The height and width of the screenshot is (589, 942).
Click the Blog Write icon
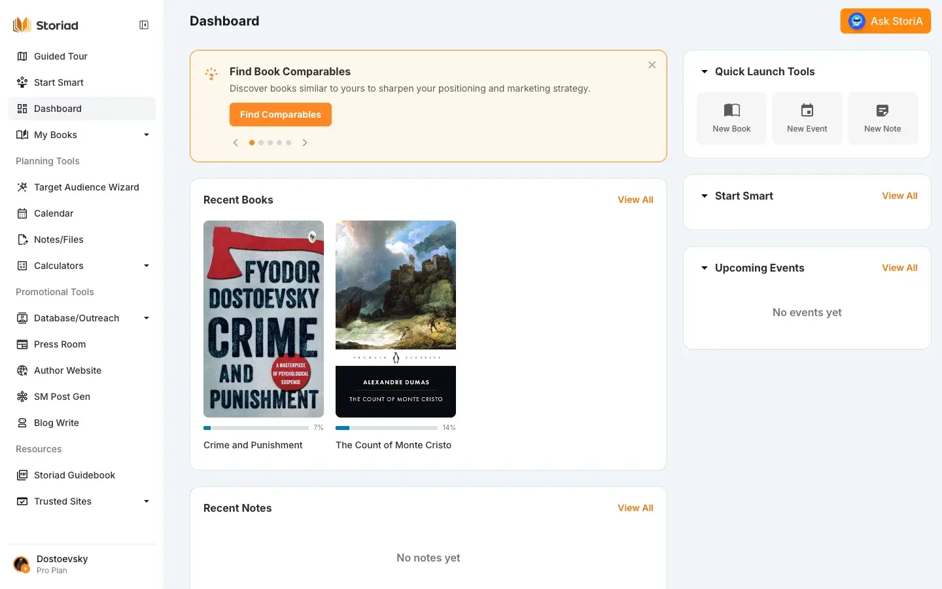coord(22,423)
